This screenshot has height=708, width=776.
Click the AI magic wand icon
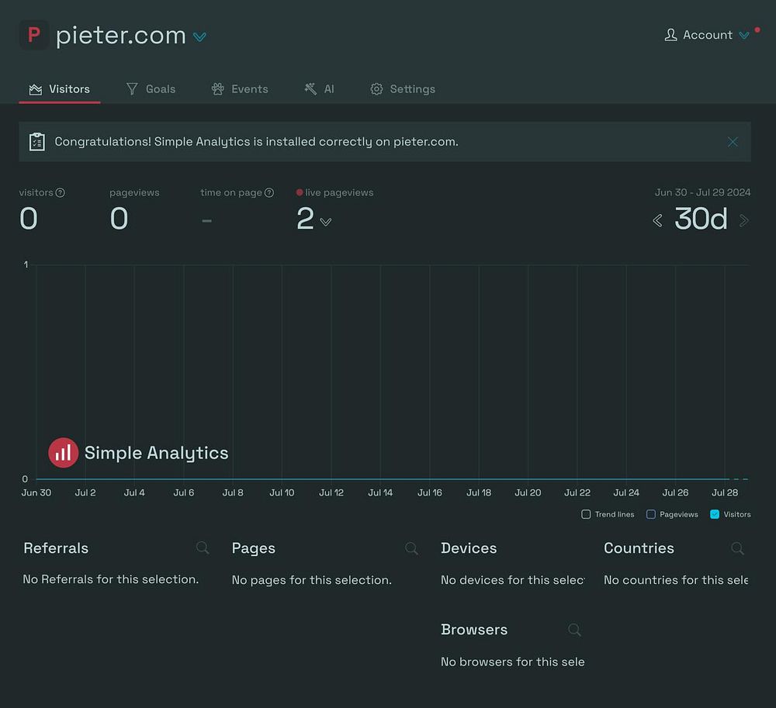(310, 89)
